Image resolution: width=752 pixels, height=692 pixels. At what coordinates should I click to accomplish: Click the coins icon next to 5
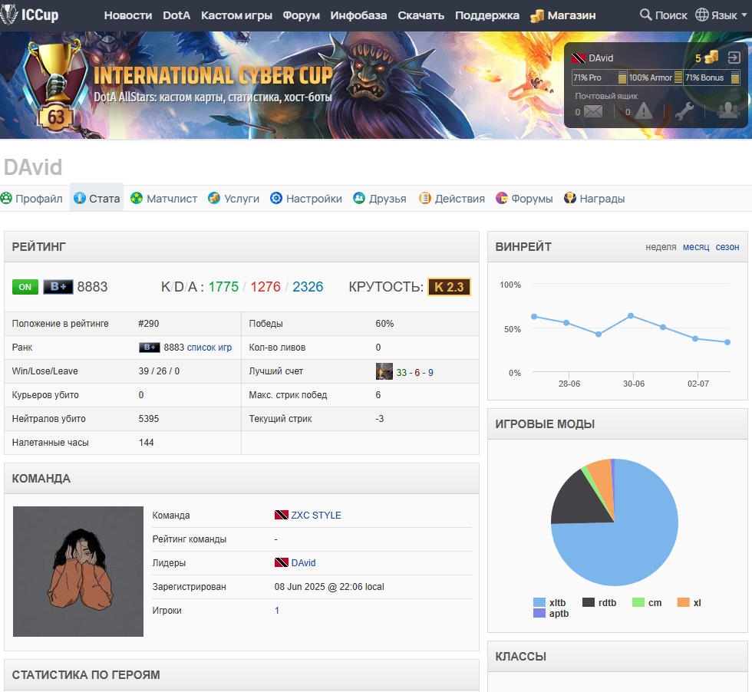[x=711, y=57]
